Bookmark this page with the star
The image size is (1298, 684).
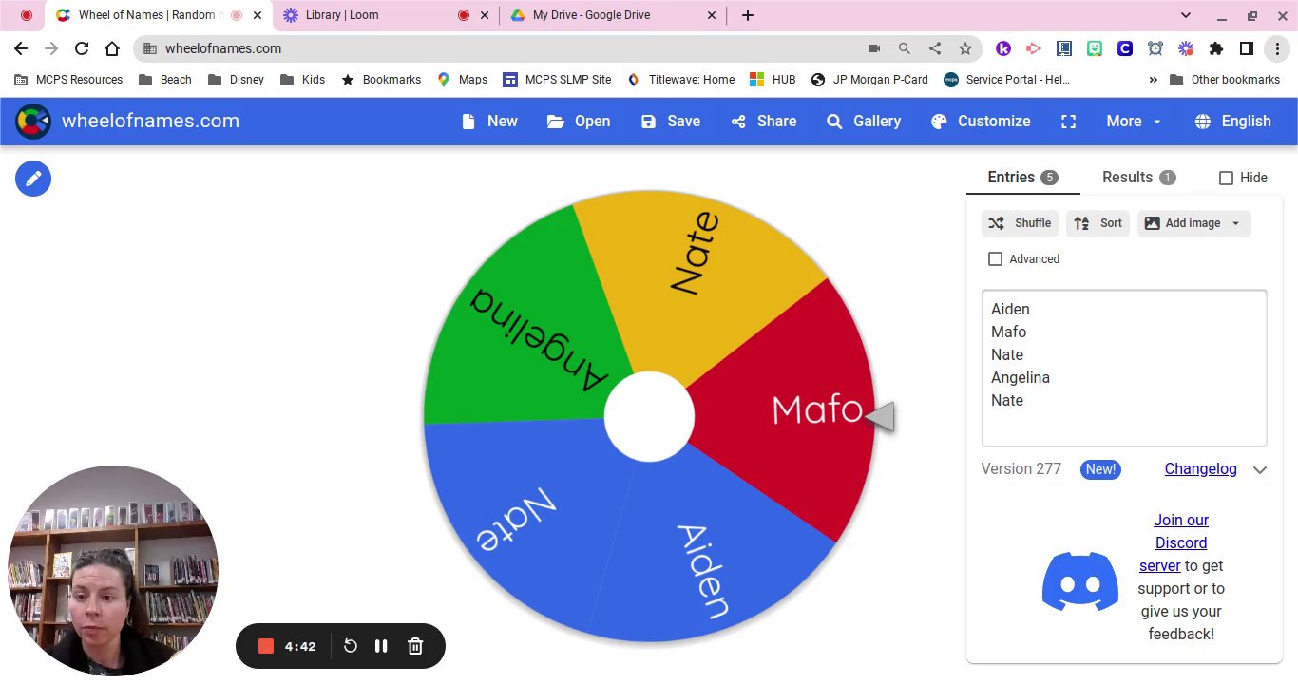click(x=965, y=48)
